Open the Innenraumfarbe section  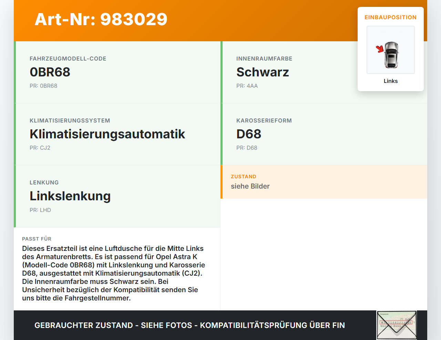[264, 59]
